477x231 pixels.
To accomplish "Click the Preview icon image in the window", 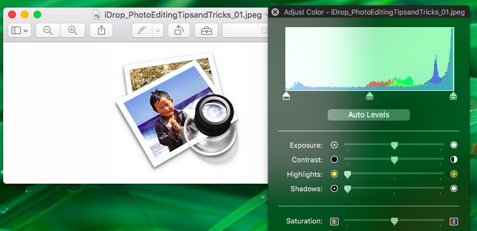I will [178, 110].
